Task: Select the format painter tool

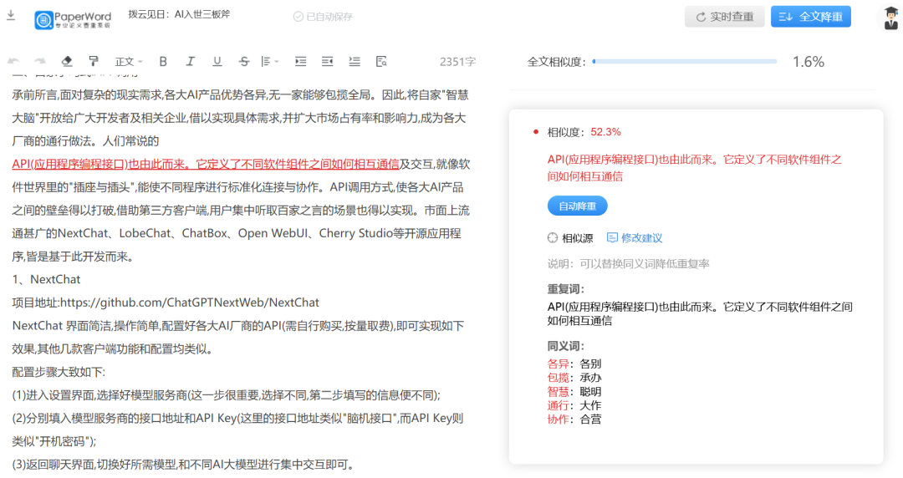Action: (94, 62)
